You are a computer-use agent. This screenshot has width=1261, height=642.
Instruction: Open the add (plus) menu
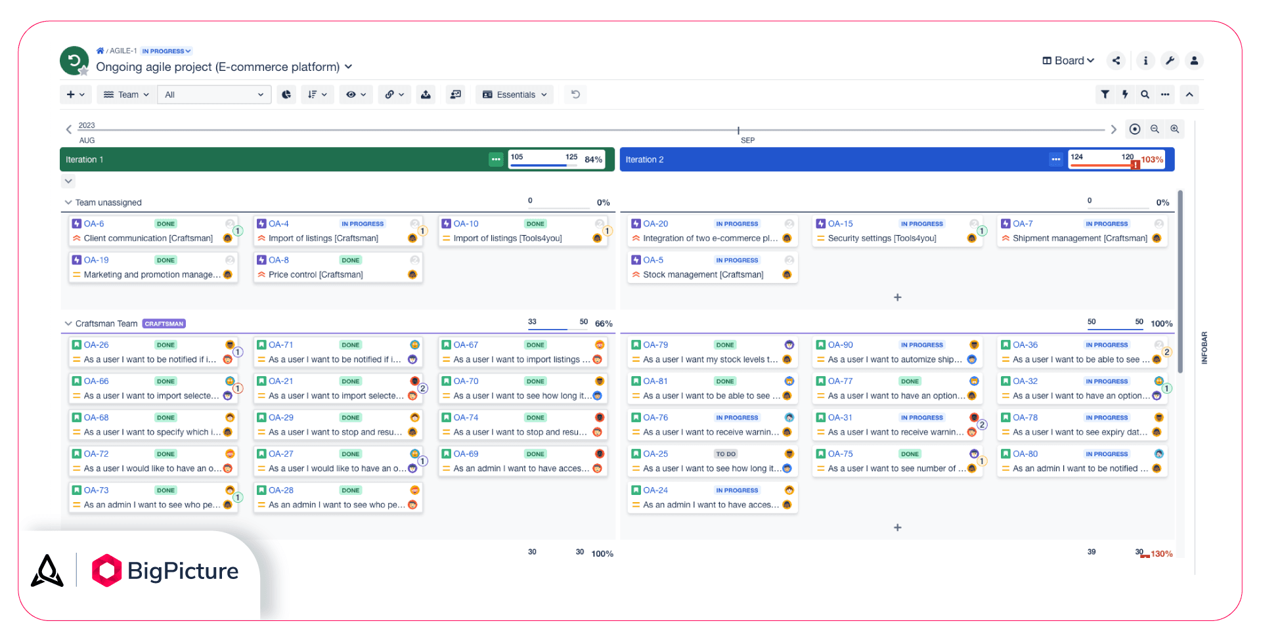pyautogui.click(x=76, y=95)
